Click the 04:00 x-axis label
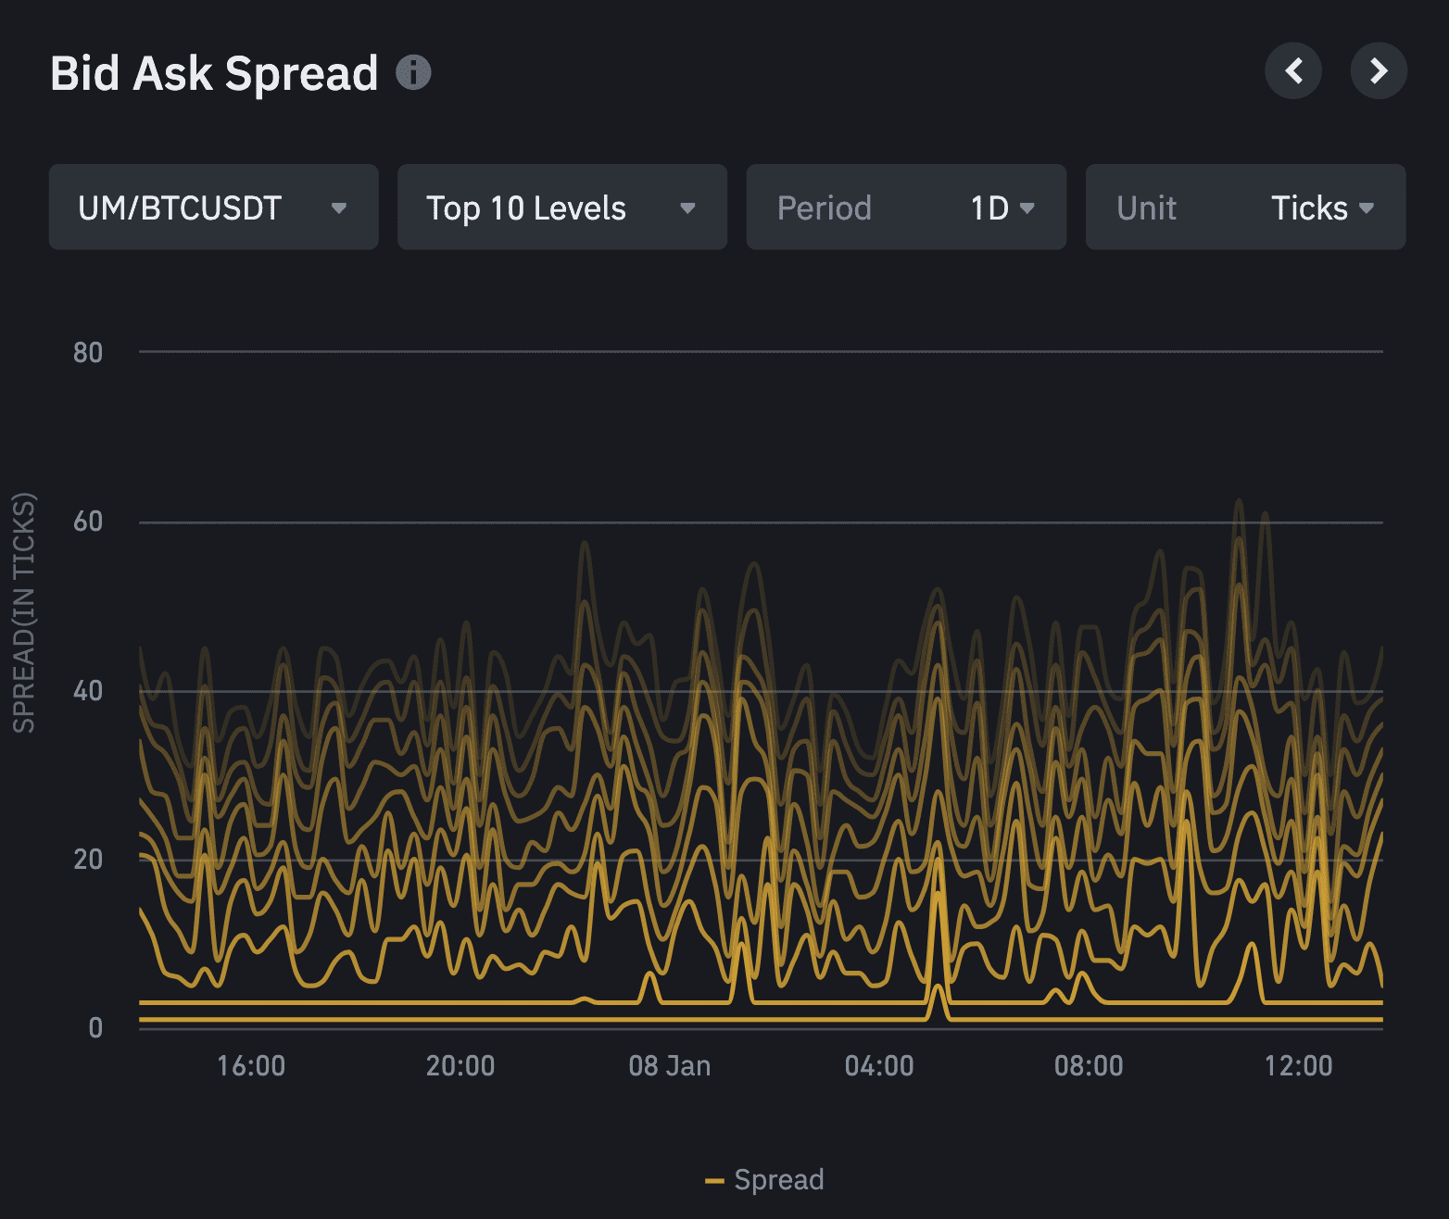This screenshot has width=1449, height=1219. point(879,1066)
